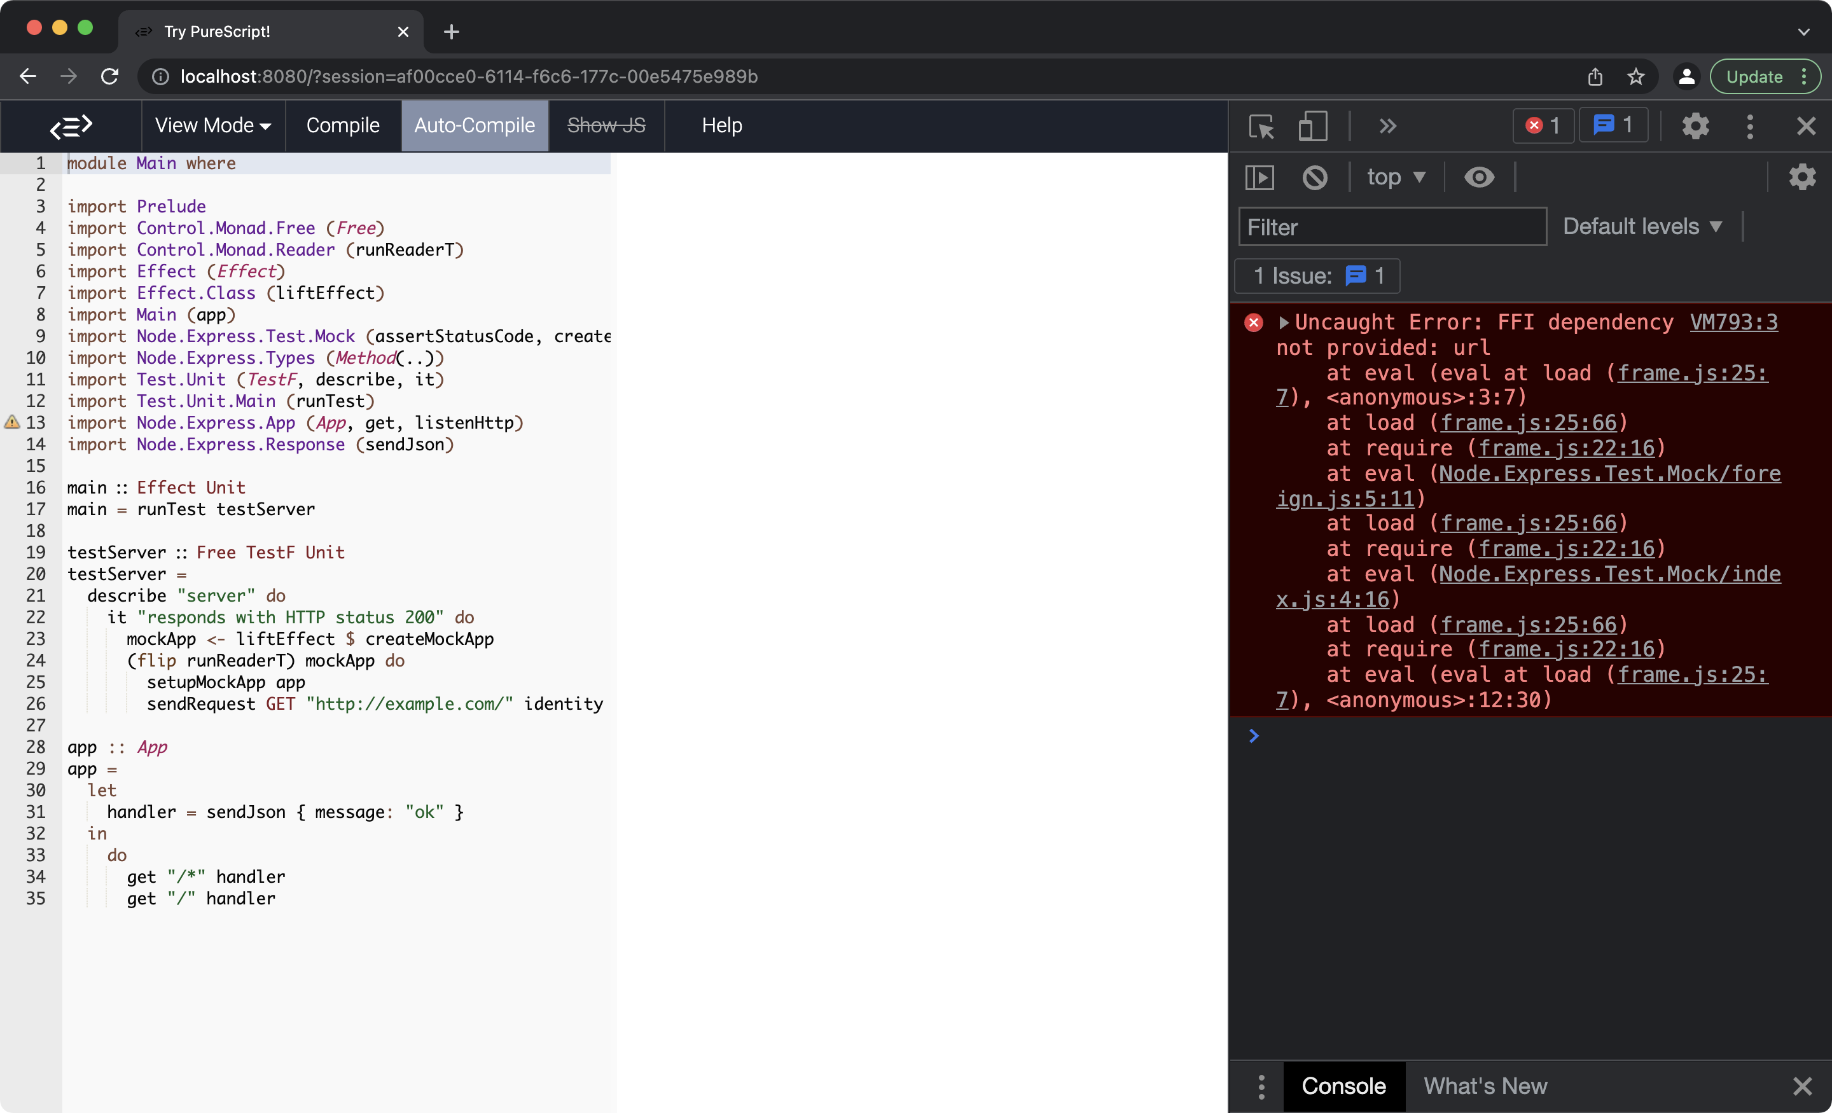Close the DevTools panel
The image size is (1832, 1113).
1805,126
